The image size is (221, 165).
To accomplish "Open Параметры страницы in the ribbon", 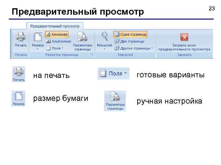I will pyautogui.click(x=83, y=41).
